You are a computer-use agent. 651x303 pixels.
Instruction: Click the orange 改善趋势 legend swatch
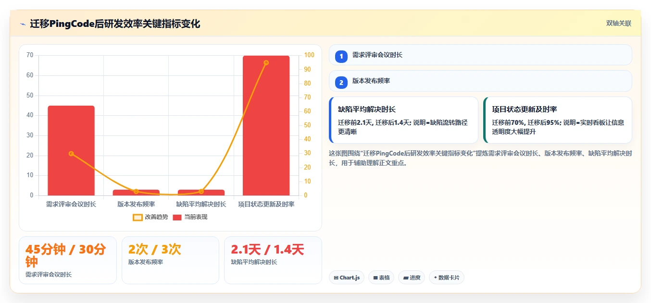[138, 217]
